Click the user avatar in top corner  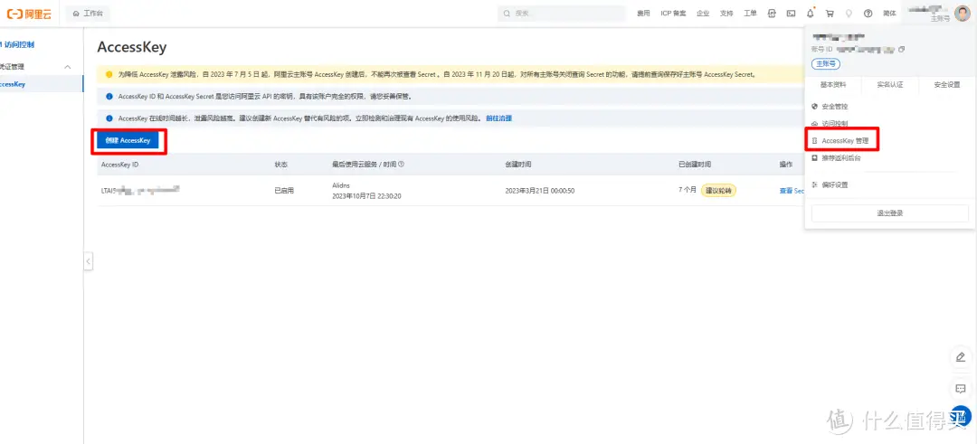coord(962,13)
